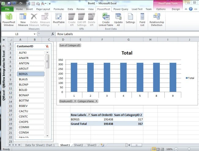Save the workbook from quick access toolbar
Screen dimensions: 199x151
point(9,3)
